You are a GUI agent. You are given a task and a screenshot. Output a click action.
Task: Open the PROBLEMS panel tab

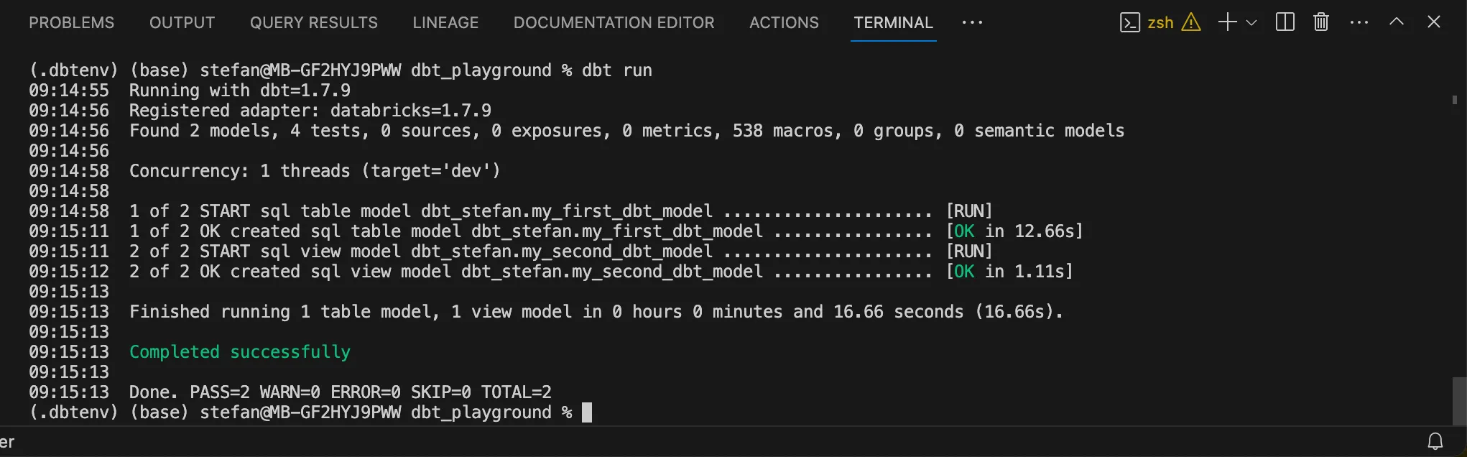pyautogui.click(x=71, y=23)
